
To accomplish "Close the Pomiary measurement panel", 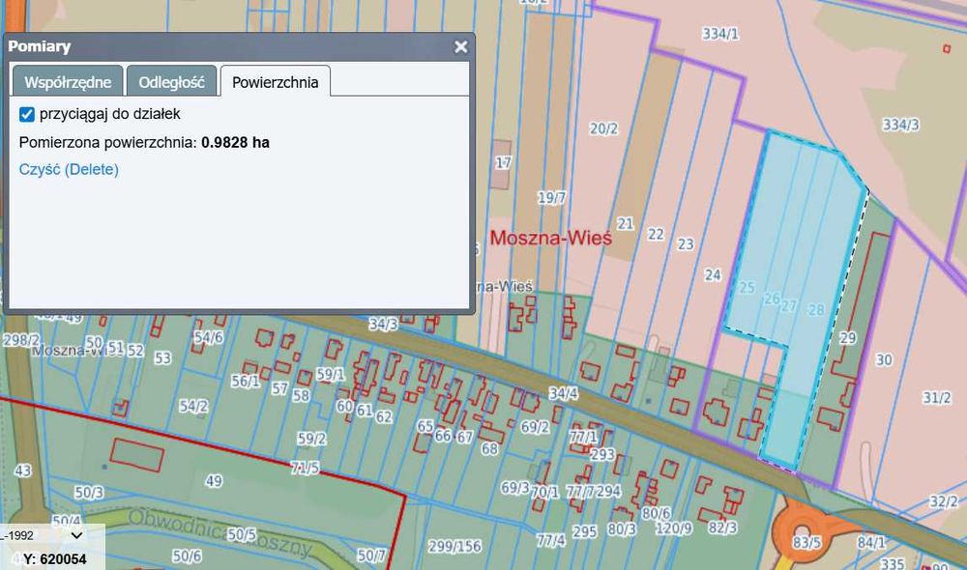I will (x=460, y=46).
